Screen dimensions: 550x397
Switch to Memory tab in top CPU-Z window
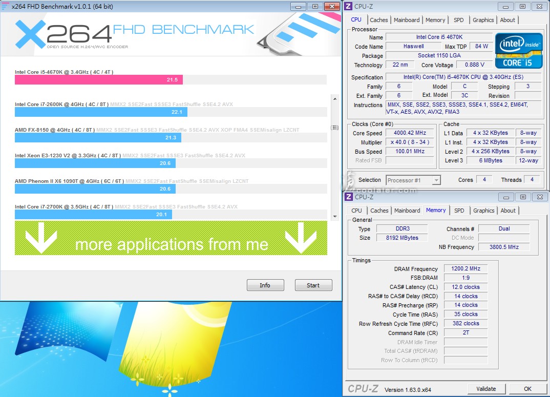[435, 20]
